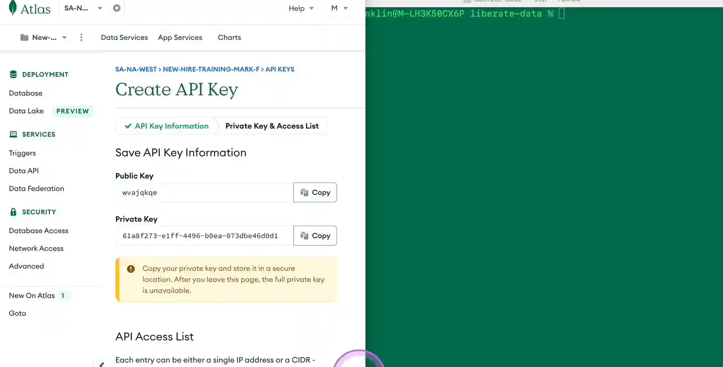Go to NEW-HIRE-TRAINING-MARK-F breadcrumb
This screenshot has height=367, width=723.
(x=211, y=69)
